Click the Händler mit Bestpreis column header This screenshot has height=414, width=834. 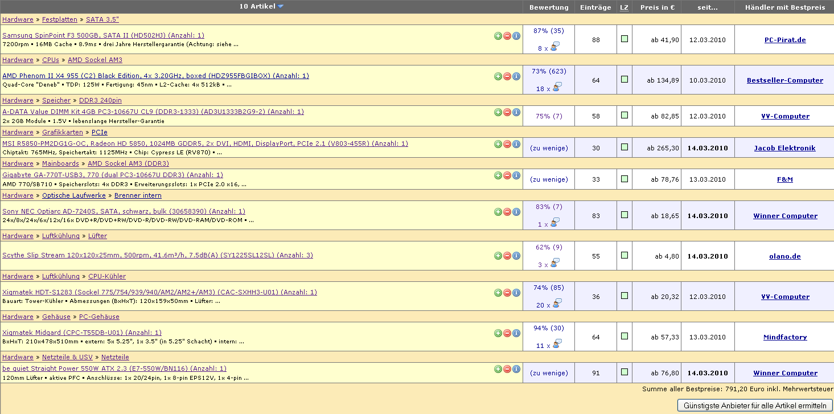pyautogui.click(x=784, y=7)
